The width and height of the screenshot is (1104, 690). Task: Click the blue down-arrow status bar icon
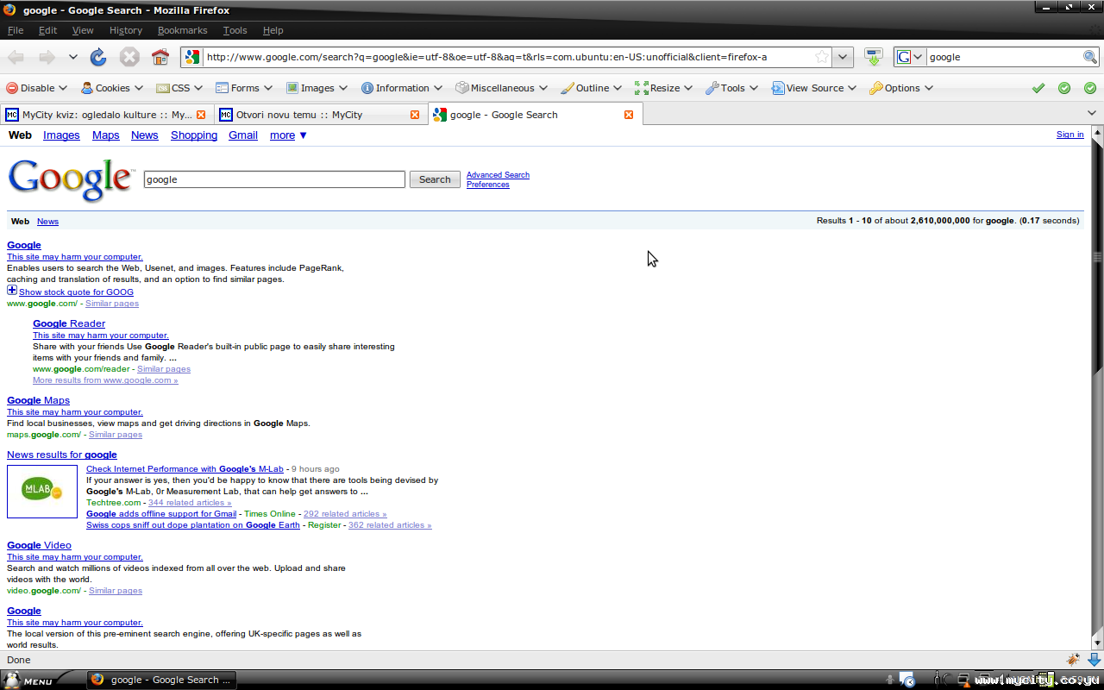click(1094, 660)
